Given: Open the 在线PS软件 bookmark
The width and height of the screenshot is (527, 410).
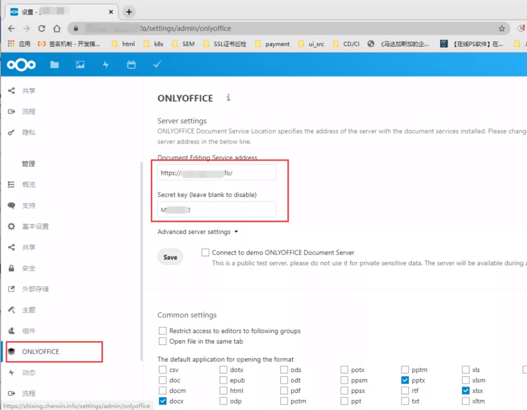Looking at the screenshot, I should click(x=472, y=44).
